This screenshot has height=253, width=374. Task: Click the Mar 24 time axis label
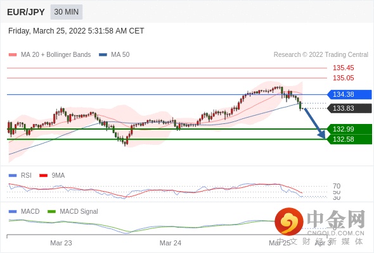[171, 243]
